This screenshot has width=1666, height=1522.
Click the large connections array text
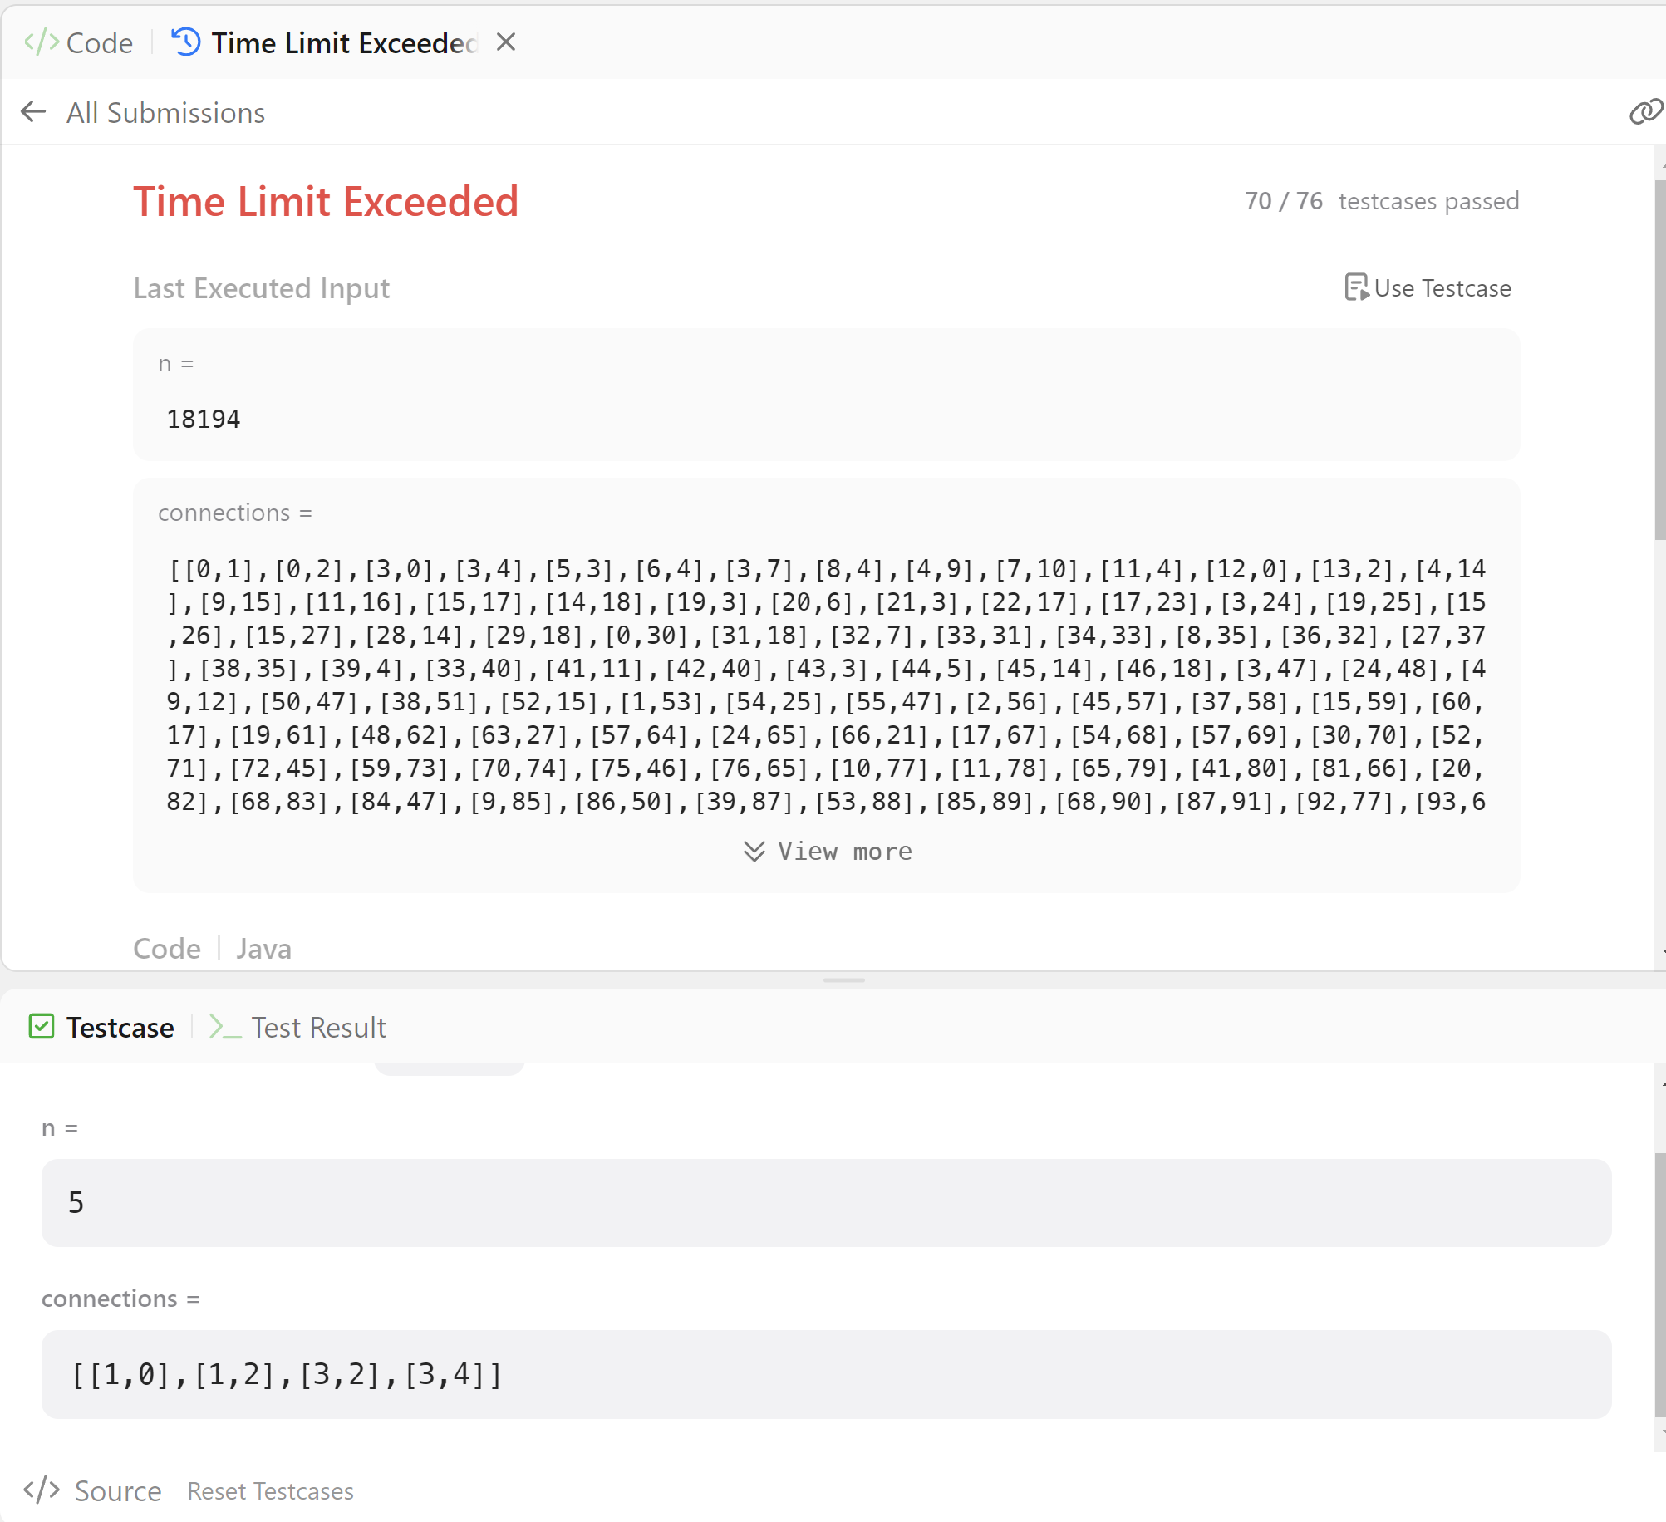826,685
